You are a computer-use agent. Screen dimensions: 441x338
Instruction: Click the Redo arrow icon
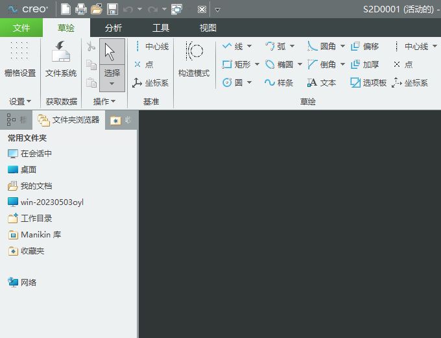tap(152, 10)
